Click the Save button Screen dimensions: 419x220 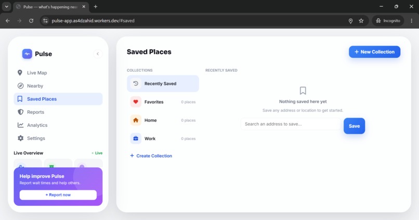click(x=354, y=126)
